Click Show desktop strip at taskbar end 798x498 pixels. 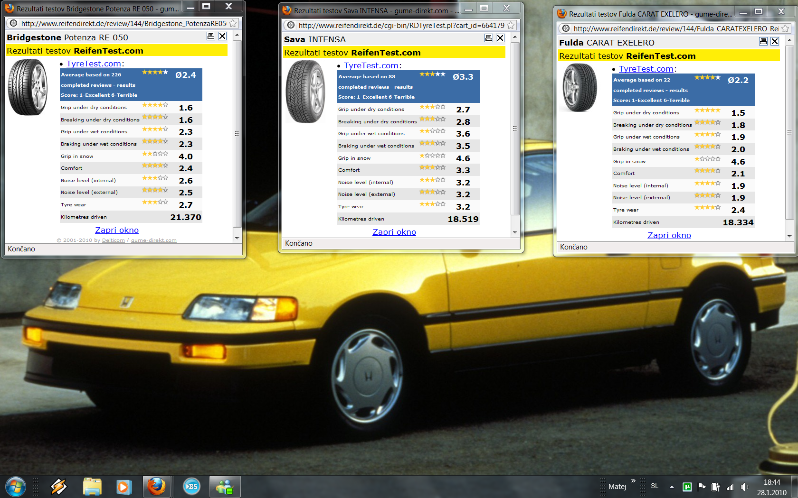click(795, 487)
